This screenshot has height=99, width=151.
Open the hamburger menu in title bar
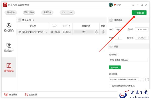133,5
